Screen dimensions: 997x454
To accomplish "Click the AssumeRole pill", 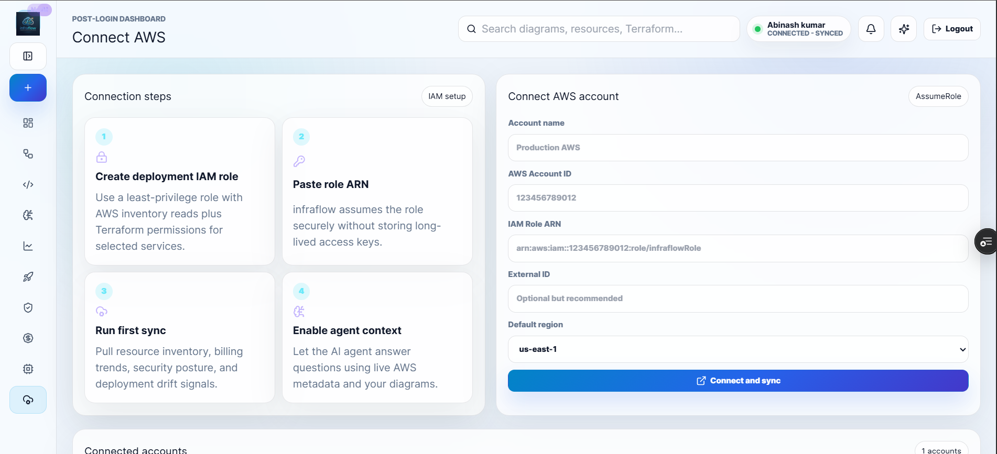I will 938,96.
